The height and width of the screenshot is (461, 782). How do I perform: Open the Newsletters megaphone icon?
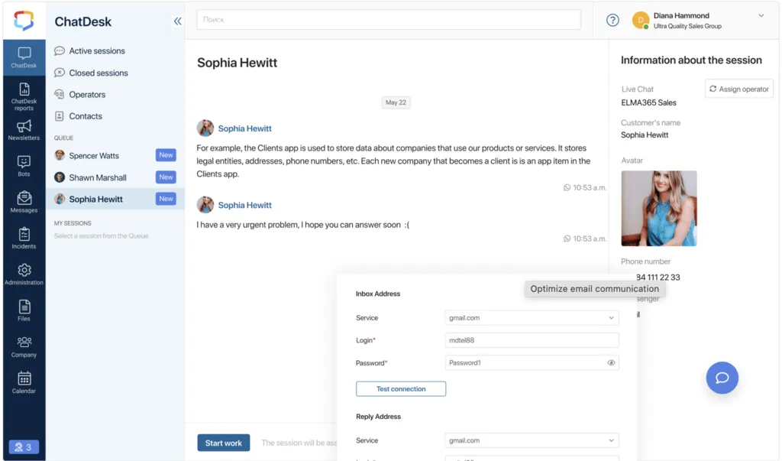pos(24,130)
